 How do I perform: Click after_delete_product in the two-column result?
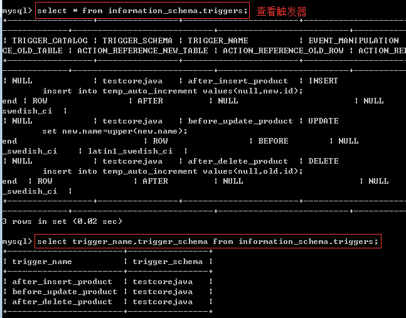[62, 302]
